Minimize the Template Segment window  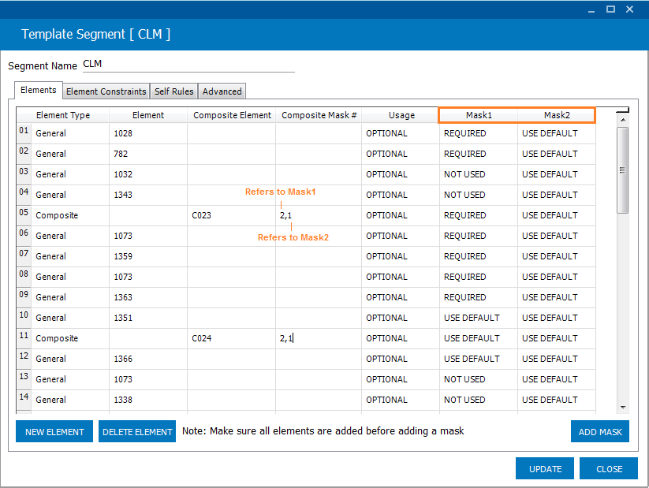591,9
